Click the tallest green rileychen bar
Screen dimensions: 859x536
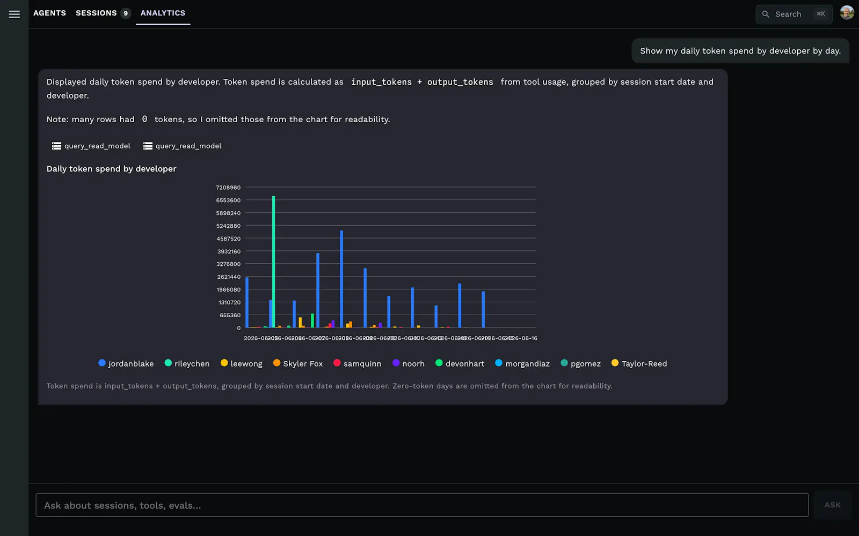pos(274,262)
